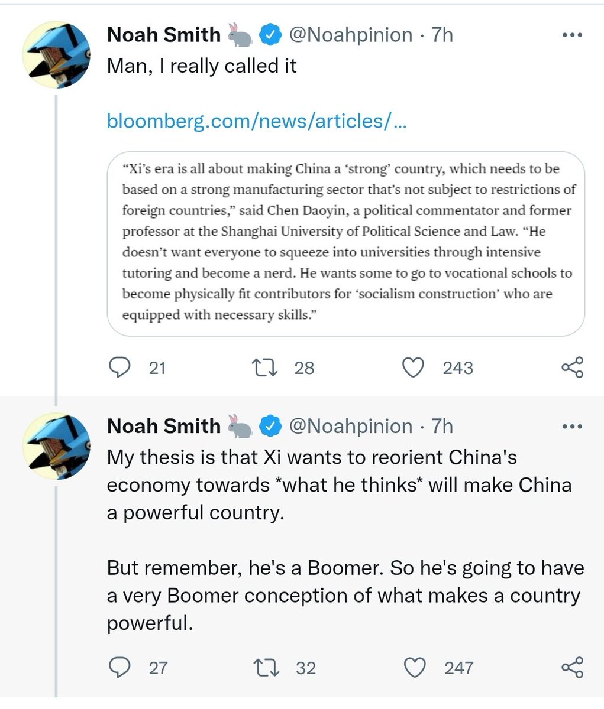Click the 7h timestamp on second tweet
This screenshot has width=604, height=709.
pyautogui.click(x=442, y=426)
